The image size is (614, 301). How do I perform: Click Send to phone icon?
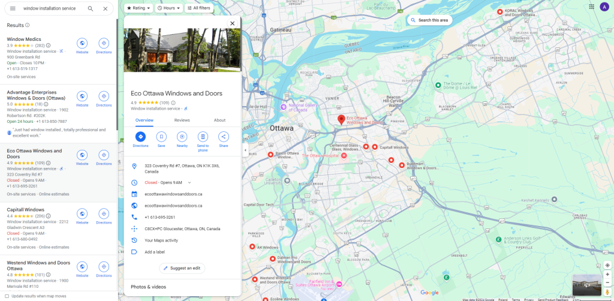point(203,137)
